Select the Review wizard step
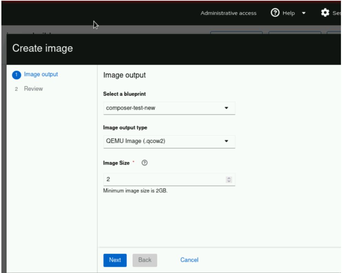 [33, 89]
